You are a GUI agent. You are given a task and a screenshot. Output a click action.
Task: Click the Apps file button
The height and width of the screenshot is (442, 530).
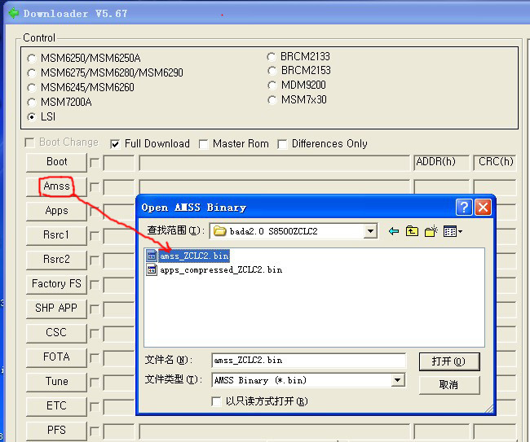point(56,211)
